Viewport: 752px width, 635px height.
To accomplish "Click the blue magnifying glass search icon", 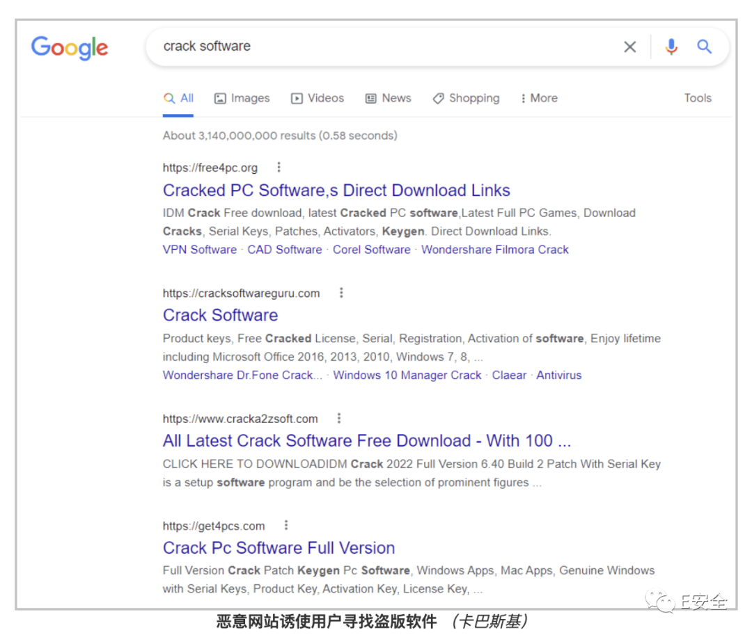I will coord(705,47).
